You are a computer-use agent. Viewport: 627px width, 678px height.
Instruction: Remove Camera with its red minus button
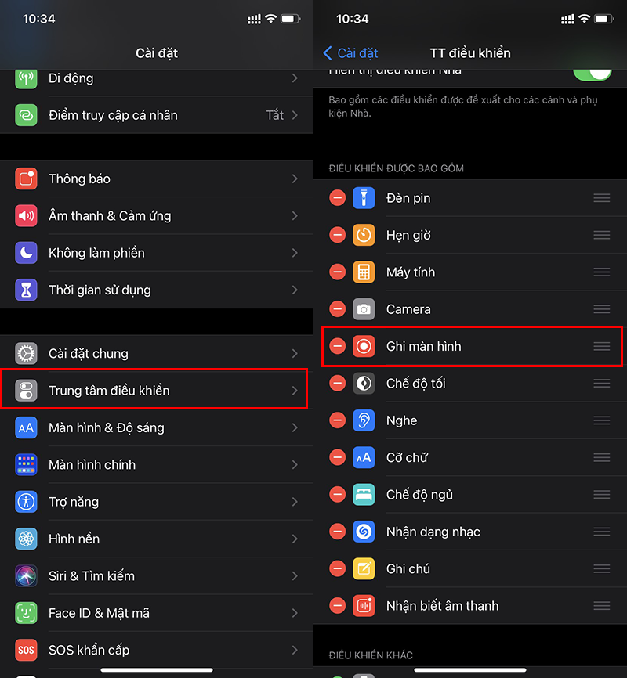point(337,309)
